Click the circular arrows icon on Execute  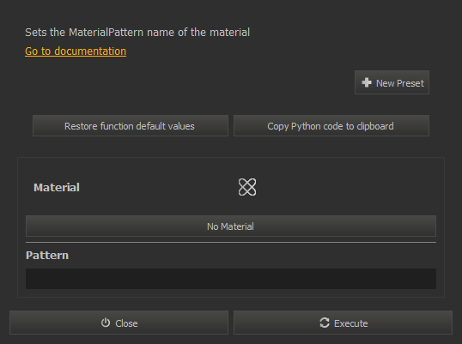tap(325, 323)
